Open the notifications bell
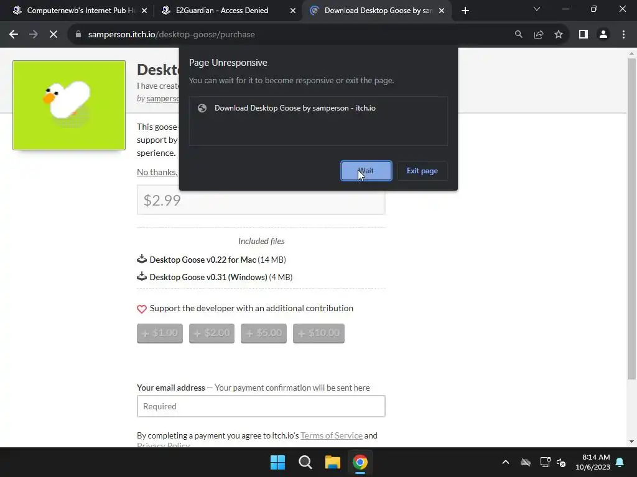 (620, 462)
